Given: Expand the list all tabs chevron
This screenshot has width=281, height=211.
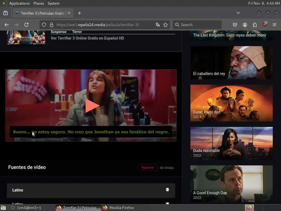Looking at the screenshot, I should 238,13.
